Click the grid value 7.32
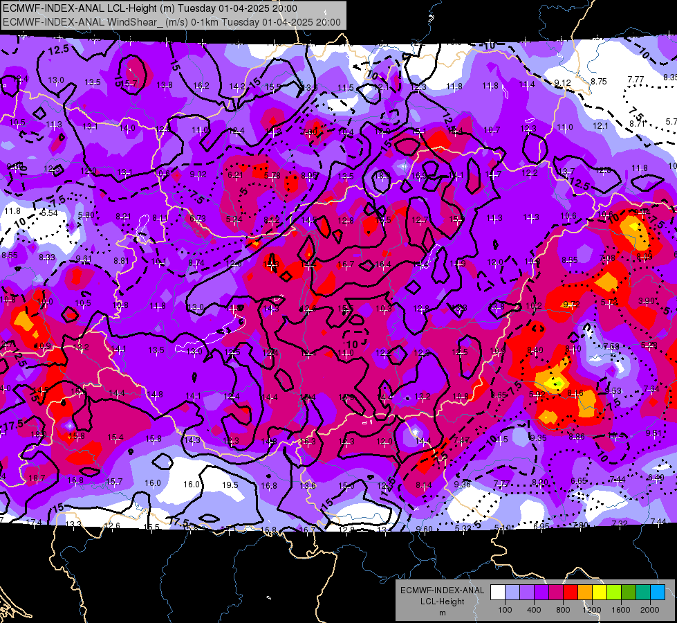677x623 pixels. pos(620,523)
